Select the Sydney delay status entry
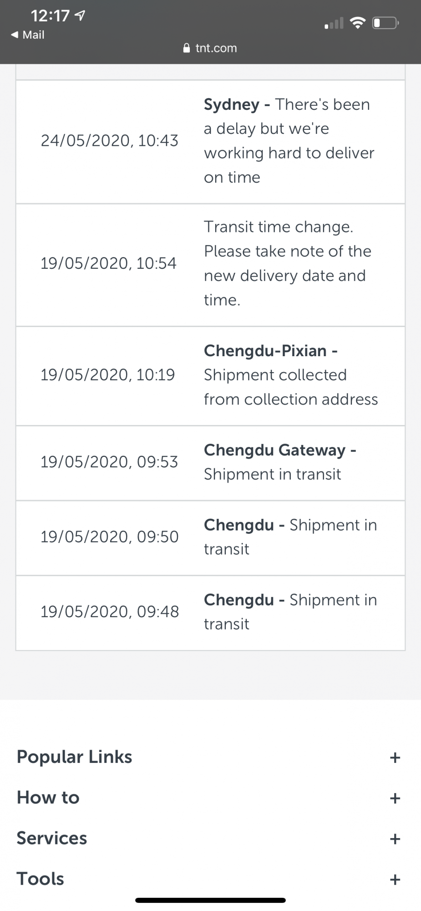 pos(210,142)
